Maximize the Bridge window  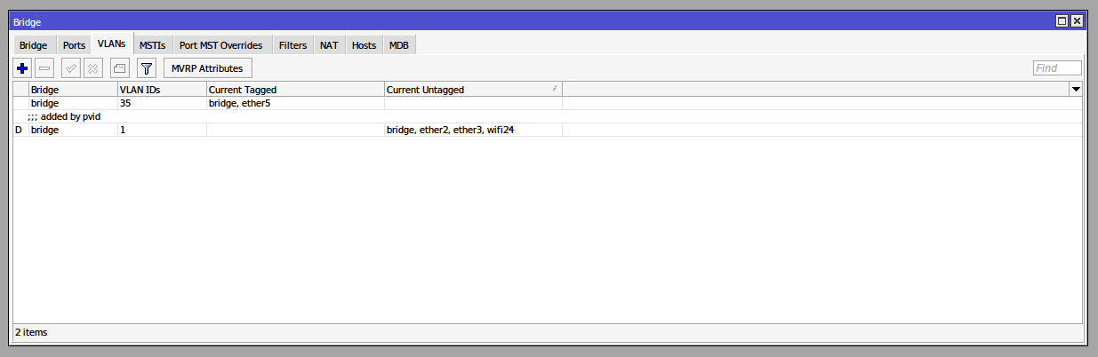(x=1062, y=20)
